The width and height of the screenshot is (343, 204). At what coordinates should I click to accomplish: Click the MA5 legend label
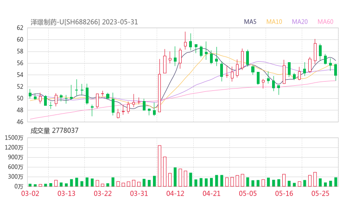click(250, 22)
